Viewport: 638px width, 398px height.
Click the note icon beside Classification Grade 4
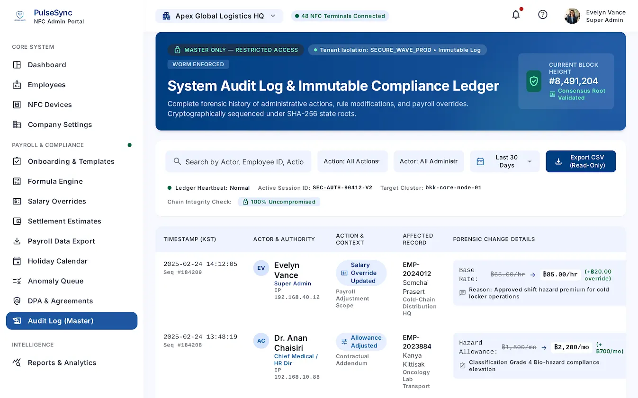click(463, 366)
